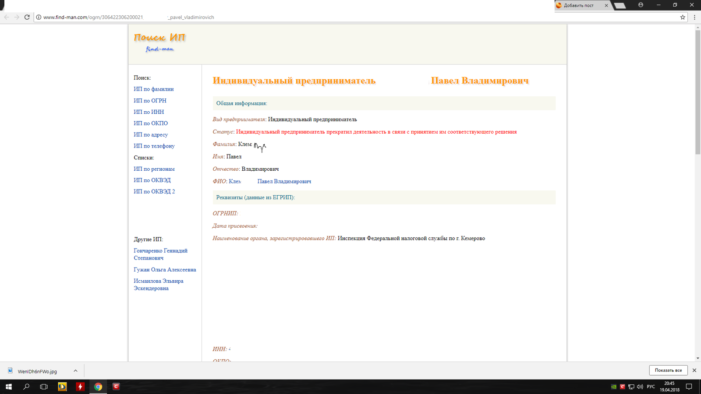701x394 pixels.
Task: Click NVIDIA tray icon
Action: (x=614, y=387)
